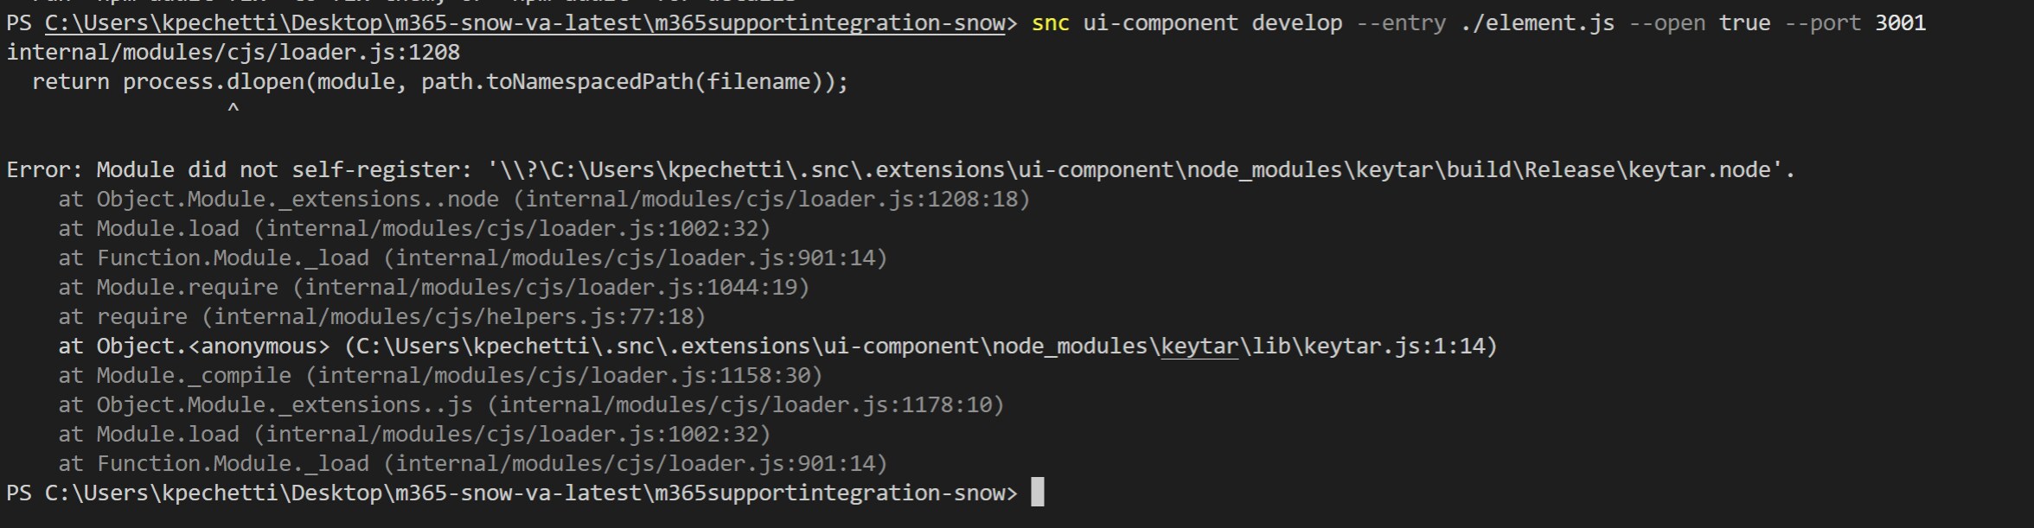Screen dimensions: 2034x528
Task: Click the blinking terminal cursor block
Action: (x=1038, y=493)
